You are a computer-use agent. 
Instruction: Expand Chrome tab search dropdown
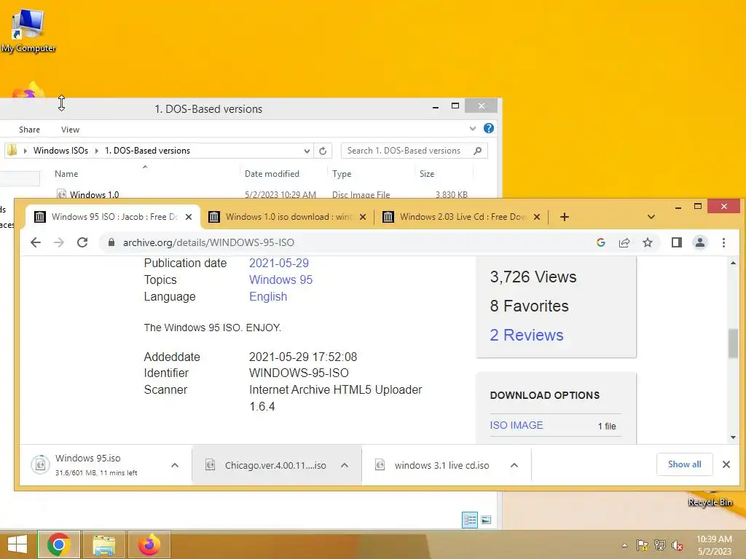click(x=651, y=217)
